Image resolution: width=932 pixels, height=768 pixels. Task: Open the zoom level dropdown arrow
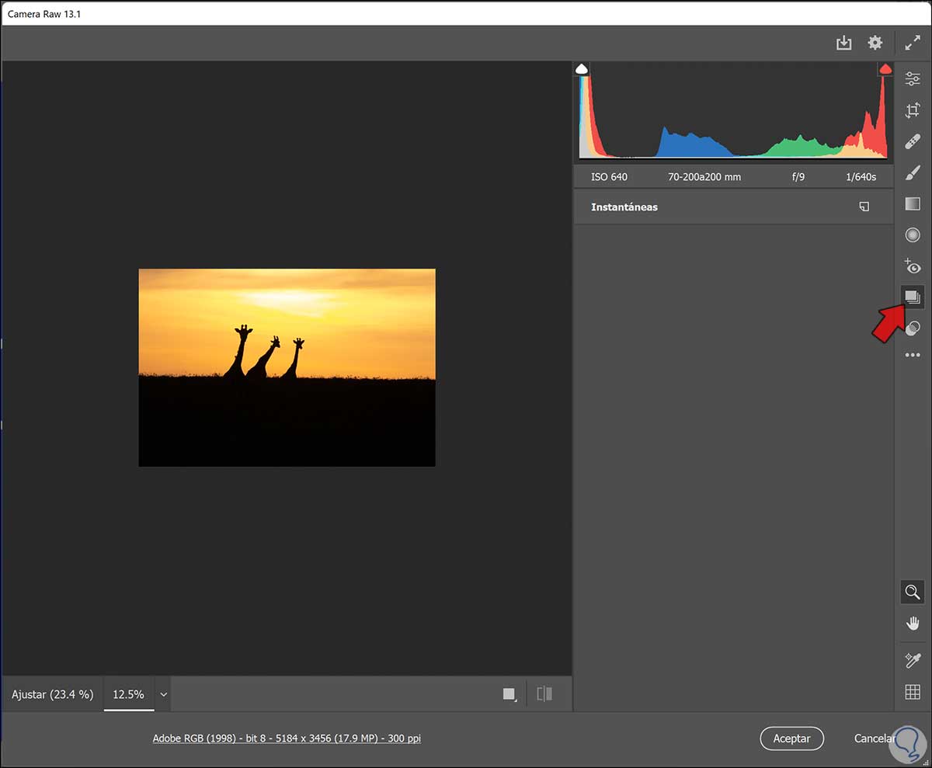point(163,694)
